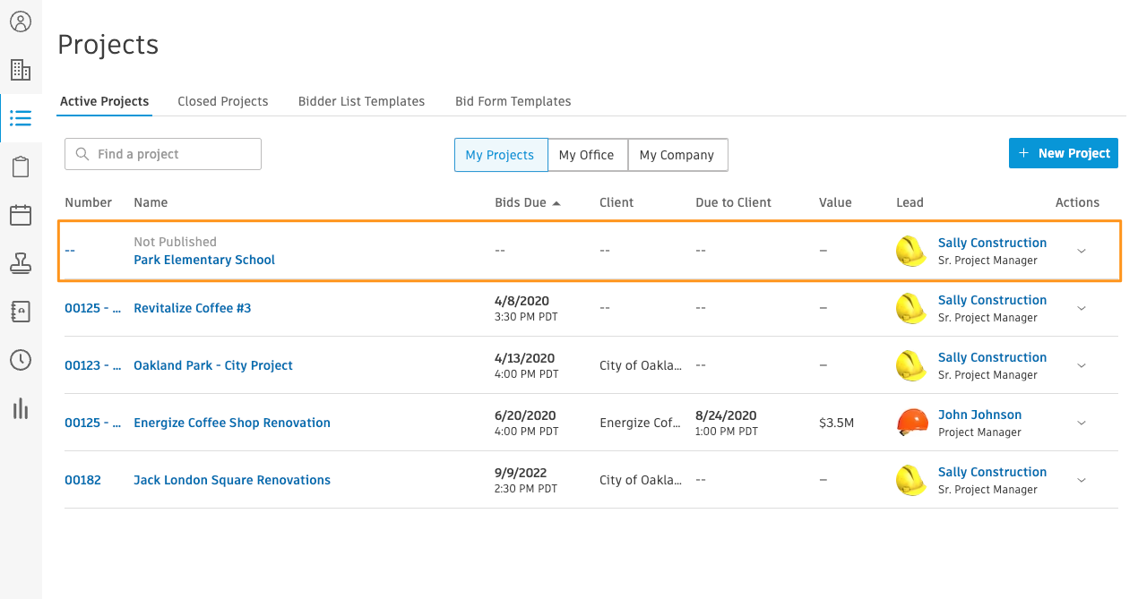This screenshot has height=599, width=1138.
Task: Switch filter to My Office
Action: click(586, 155)
